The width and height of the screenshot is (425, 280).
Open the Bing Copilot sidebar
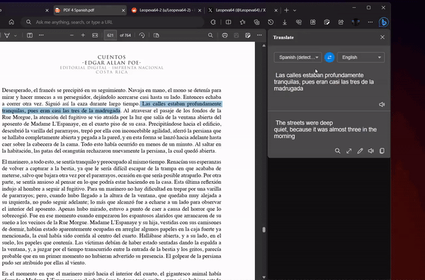tap(383, 22)
